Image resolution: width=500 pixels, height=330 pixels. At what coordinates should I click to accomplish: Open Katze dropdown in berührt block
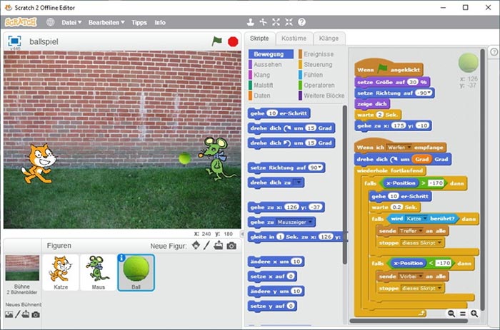tap(425, 219)
